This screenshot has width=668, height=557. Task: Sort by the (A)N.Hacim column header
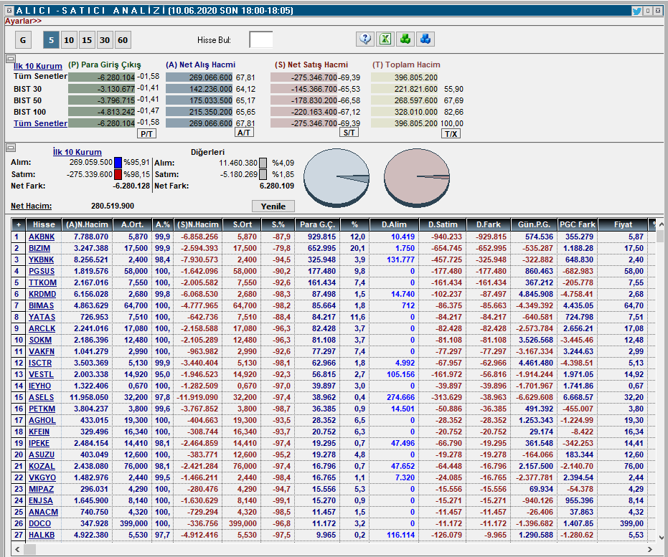click(88, 224)
